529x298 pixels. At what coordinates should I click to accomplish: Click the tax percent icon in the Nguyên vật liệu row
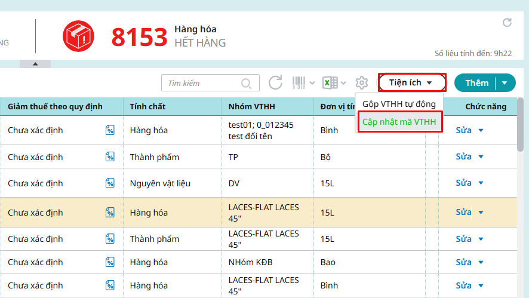110,183
